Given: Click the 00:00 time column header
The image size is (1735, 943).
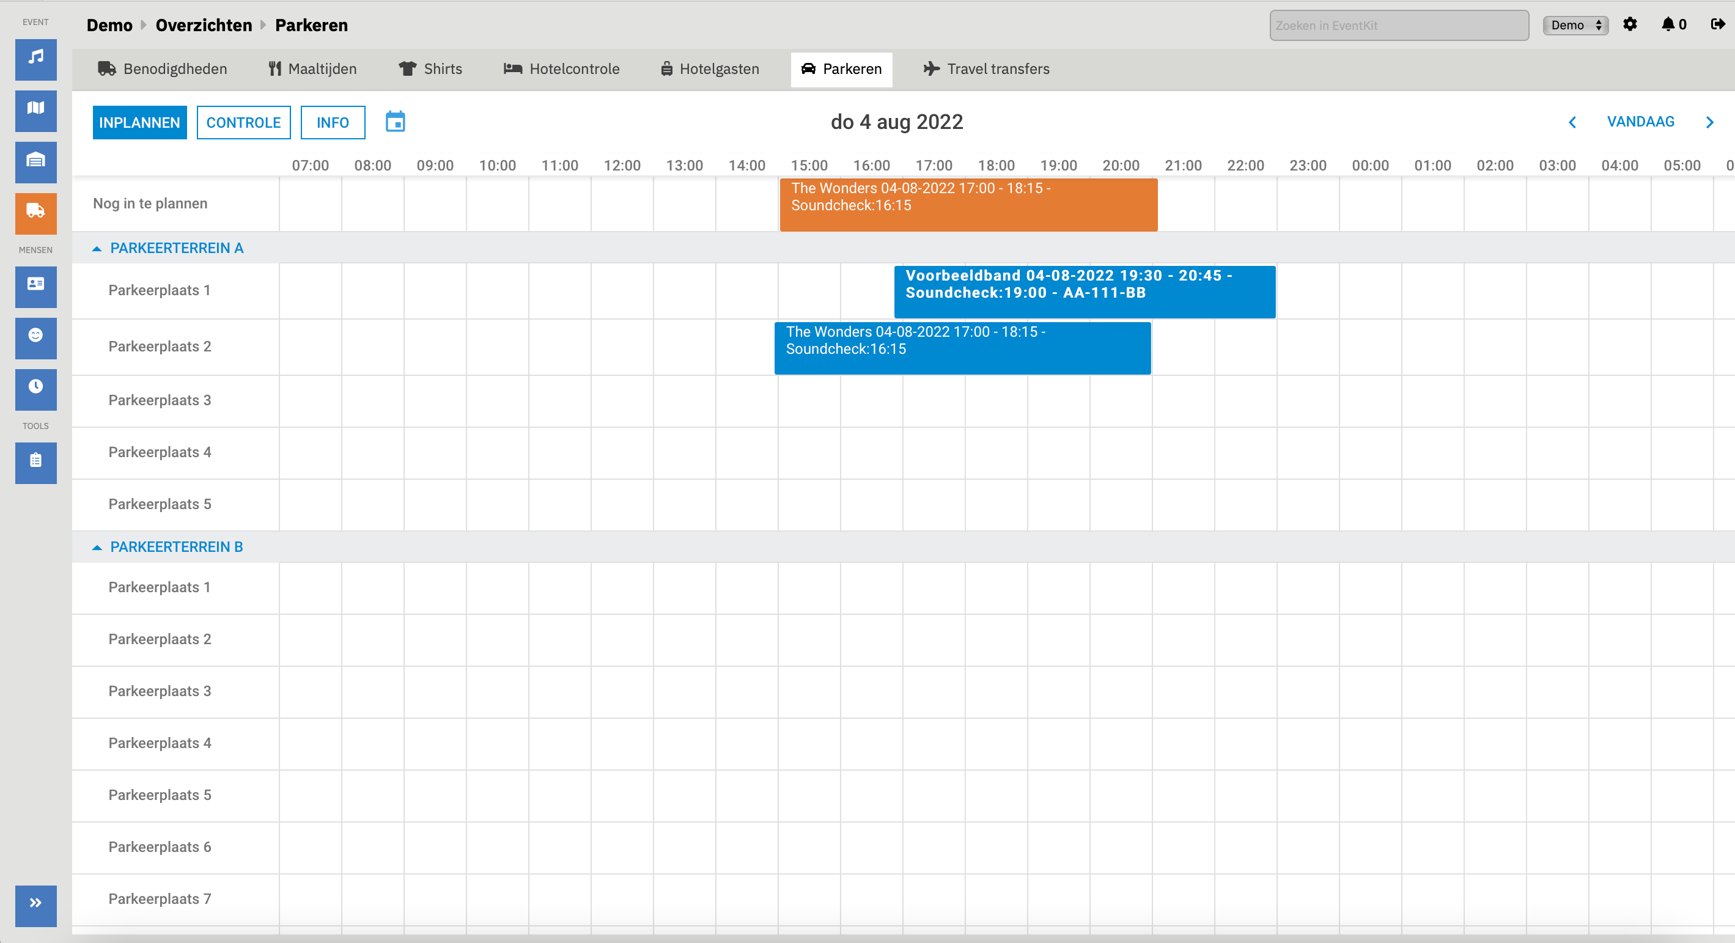Looking at the screenshot, I should (1370, 166).
